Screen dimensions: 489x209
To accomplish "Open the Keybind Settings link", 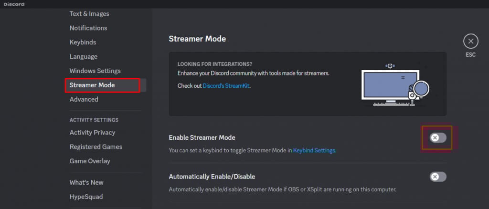I will click(x=314, y=150).
